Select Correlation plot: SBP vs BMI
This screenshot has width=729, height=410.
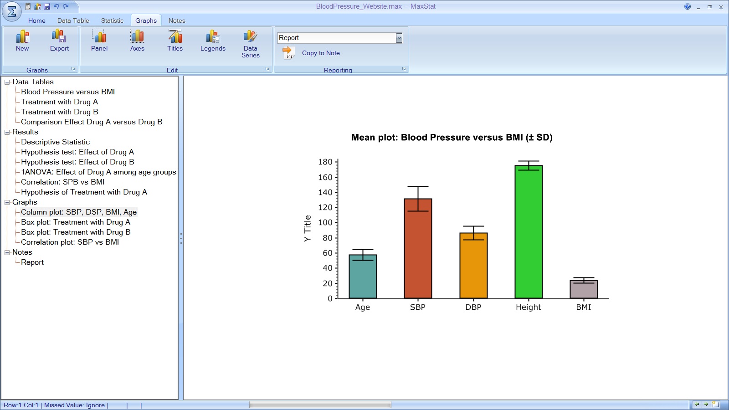point(70,242)
